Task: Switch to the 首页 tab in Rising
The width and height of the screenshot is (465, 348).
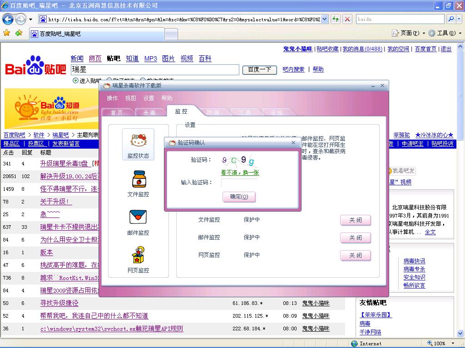Action: (x=117, y=112)
